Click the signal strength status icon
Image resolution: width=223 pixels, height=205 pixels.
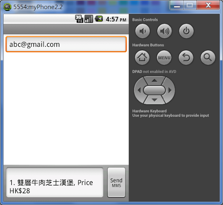point(89,19)
